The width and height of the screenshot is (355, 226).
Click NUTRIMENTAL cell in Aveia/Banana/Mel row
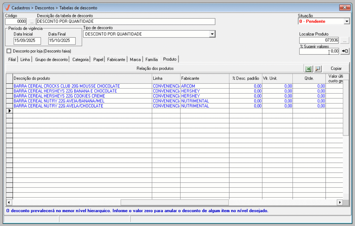click(205, 101)
